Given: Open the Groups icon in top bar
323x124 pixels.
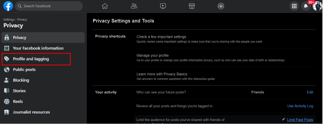Looking at the screenshot, I should [221, 6].
